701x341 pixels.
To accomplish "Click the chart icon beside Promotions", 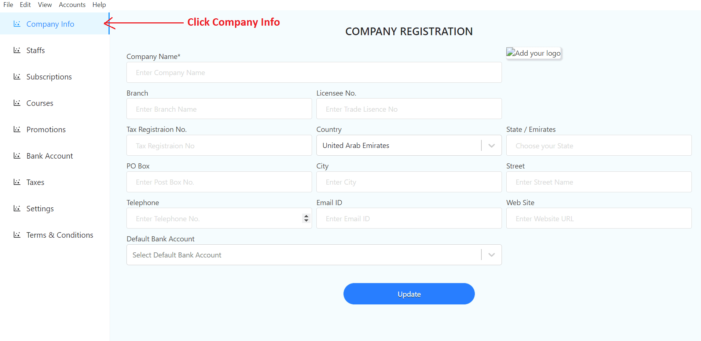I will point(17,129).
